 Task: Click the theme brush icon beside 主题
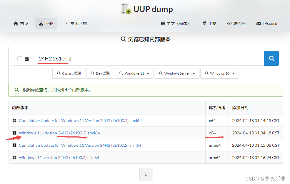pos(204,23)
